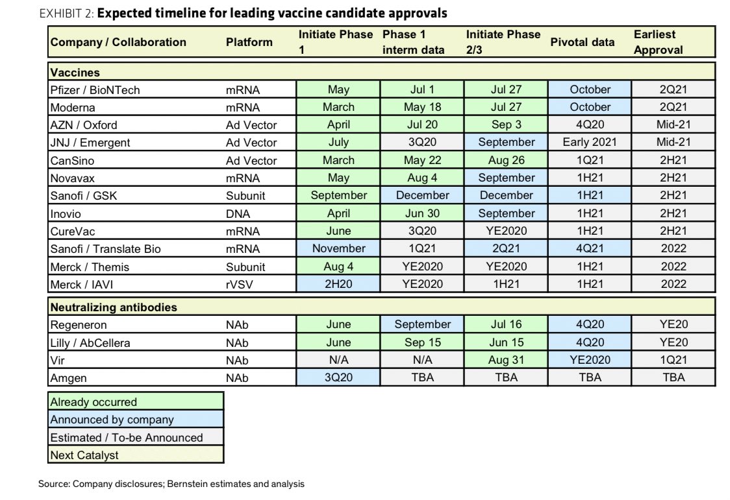Click the 'Jul 20' Phase 1 data cell

[x=423, y=125]
